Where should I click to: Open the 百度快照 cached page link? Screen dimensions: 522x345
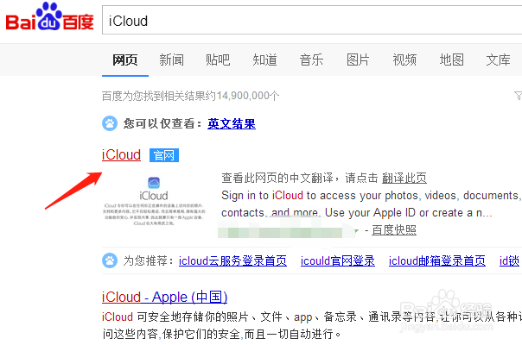(x=395, y=230)
